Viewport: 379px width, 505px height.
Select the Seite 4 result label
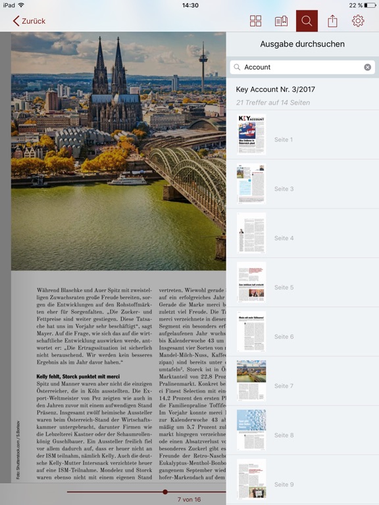coord(284,238)
